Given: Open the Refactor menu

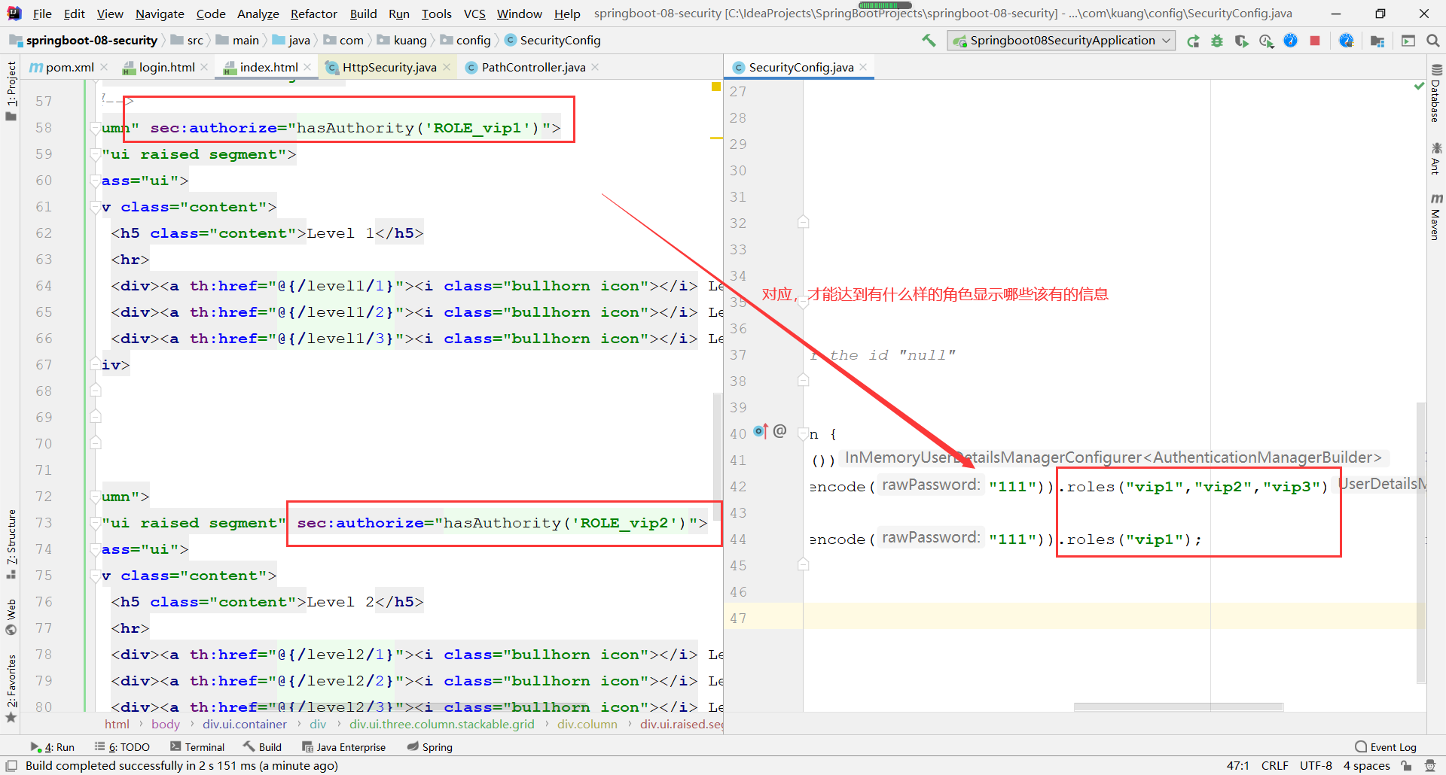Looking at the screenshot, I should point(314,14).
